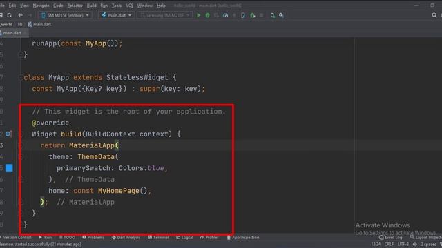Change line separator CRLF in status bar
The width and height of the screenshot is (442, 248).
point(389,245)
